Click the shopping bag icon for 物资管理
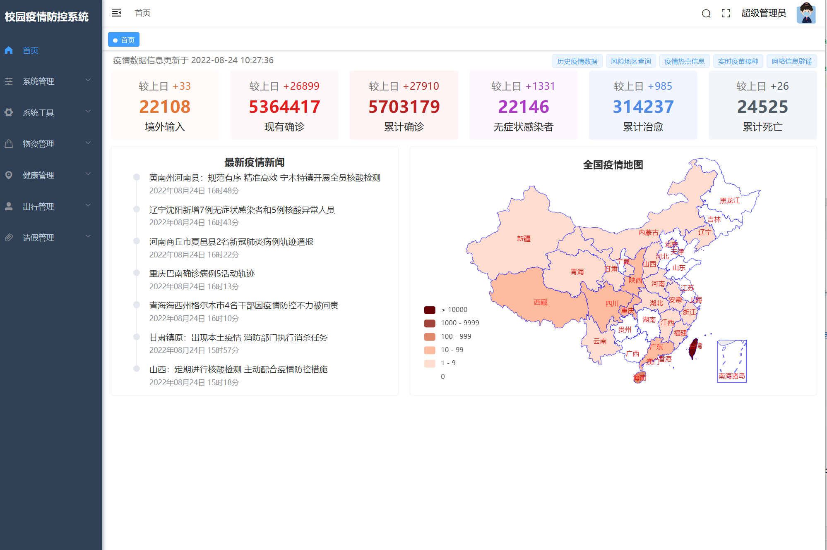Screen dimensions: 827x550 pos(9,144)
